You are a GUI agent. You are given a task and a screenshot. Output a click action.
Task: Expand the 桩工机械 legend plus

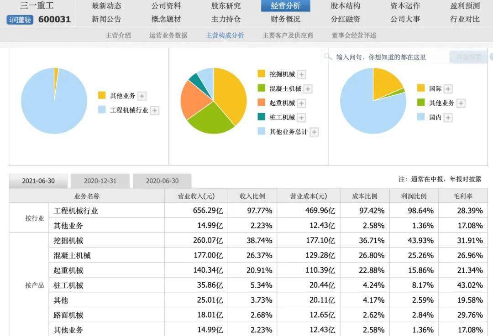pos(302,118)
